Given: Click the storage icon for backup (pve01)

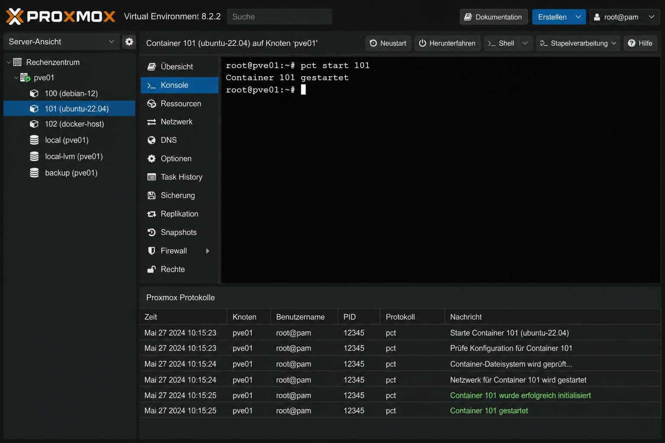Looking at the screenshot, I should click(x=34, y=173).
